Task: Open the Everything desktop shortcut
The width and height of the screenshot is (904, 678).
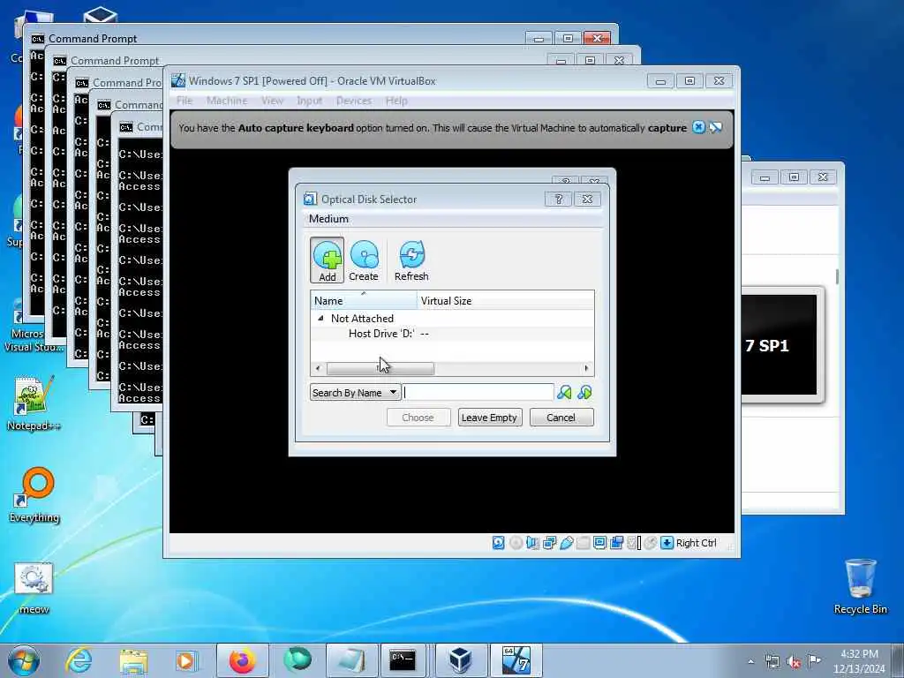Action: point(34,495)
